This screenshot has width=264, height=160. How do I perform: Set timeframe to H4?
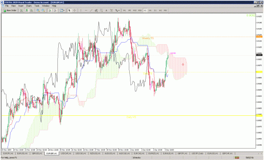click(150, 11)
